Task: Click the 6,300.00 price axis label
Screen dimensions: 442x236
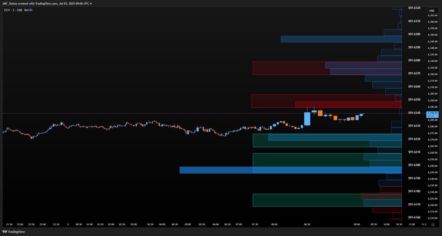Action: 432,100
